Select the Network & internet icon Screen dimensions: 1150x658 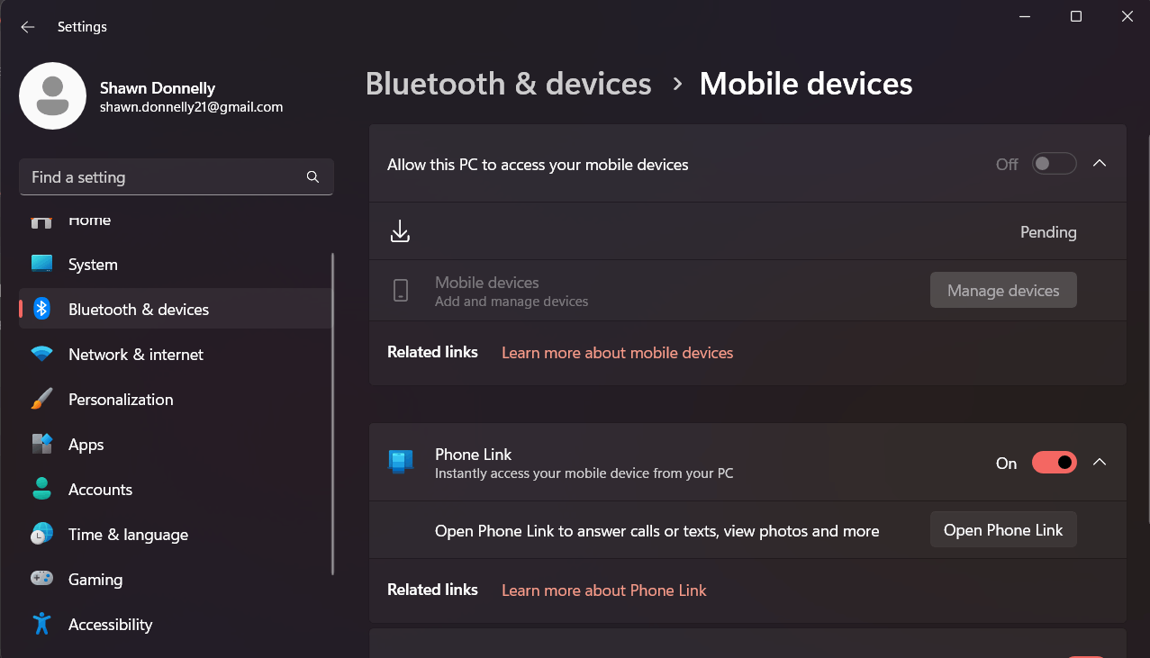point(41,354)
